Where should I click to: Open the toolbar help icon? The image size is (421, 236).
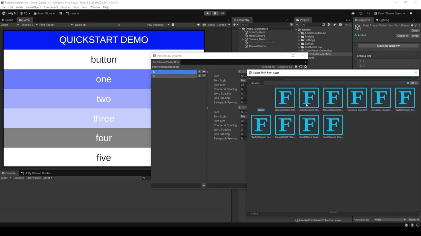[x=411, y=13]
